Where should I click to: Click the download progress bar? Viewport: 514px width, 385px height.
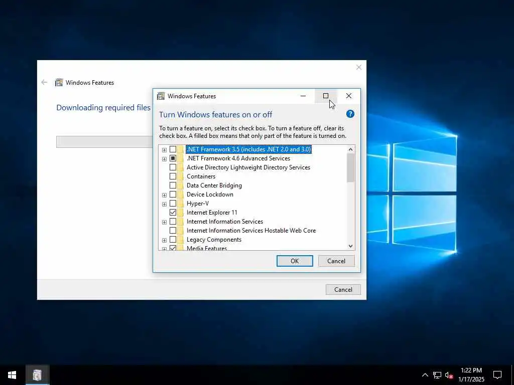click(104, 142)
